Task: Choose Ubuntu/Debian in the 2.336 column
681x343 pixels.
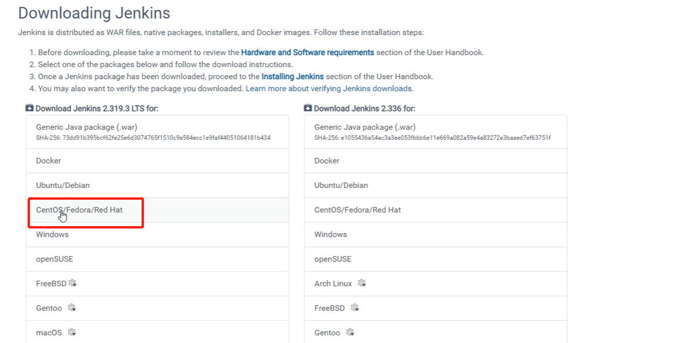Action: (x=435, y=186)
